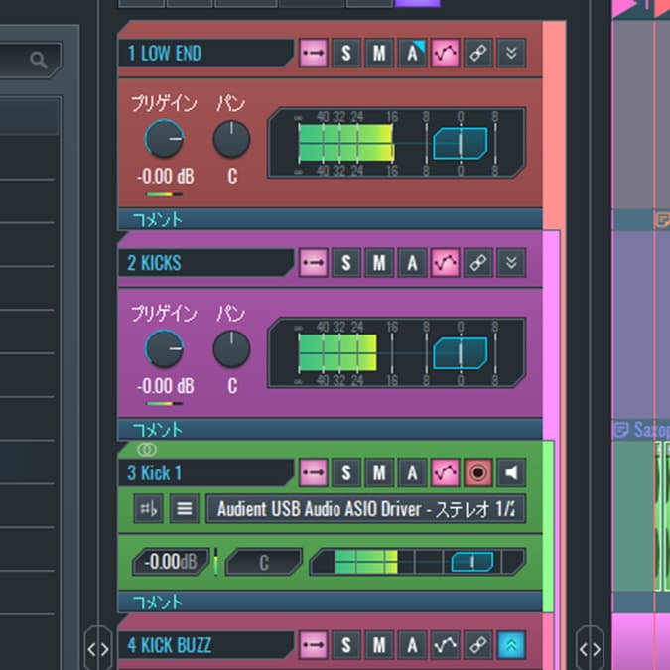The image size is (670, 670).
Task: Toggle automation A button on KICKS
Action: [x=412, y=262]
